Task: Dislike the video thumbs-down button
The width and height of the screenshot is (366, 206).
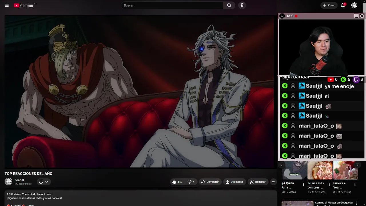Action: (x=191, y=182)
